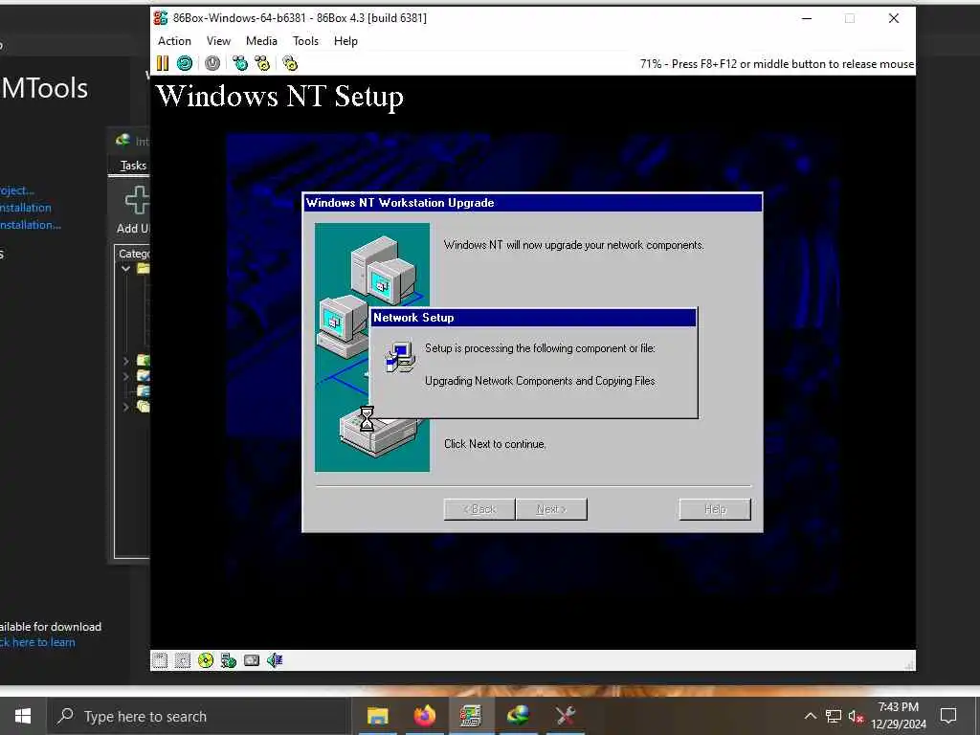Switch to the Tasks tab in background window
This screenshot has height=735, width=980.
(133, 166)
